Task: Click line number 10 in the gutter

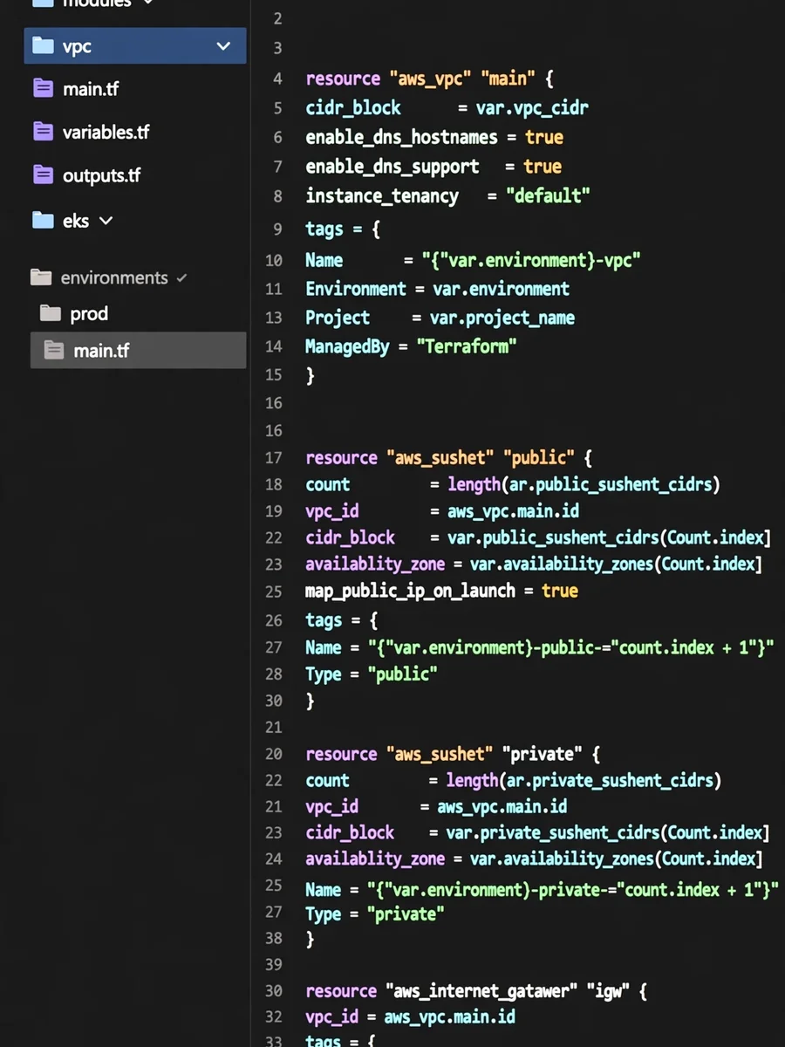Action: click(273, 260)
